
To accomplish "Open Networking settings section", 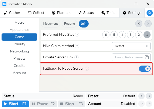I will [x=20, y=51].
